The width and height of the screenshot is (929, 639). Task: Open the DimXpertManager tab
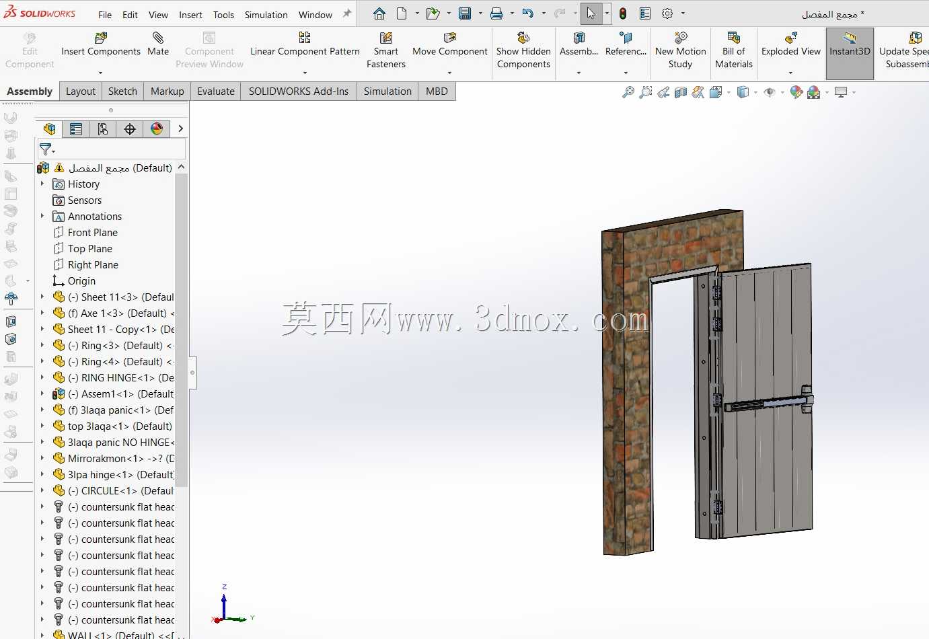click(x=130, y=128)
